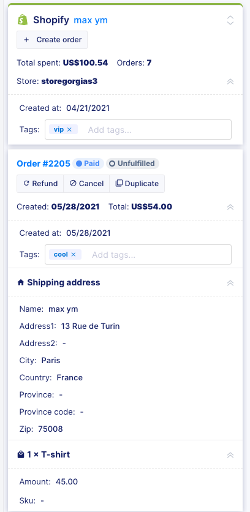Screen dimensions: 250x512
Task: Collapse the storegorgias3 store section
Action: (230, 81)
